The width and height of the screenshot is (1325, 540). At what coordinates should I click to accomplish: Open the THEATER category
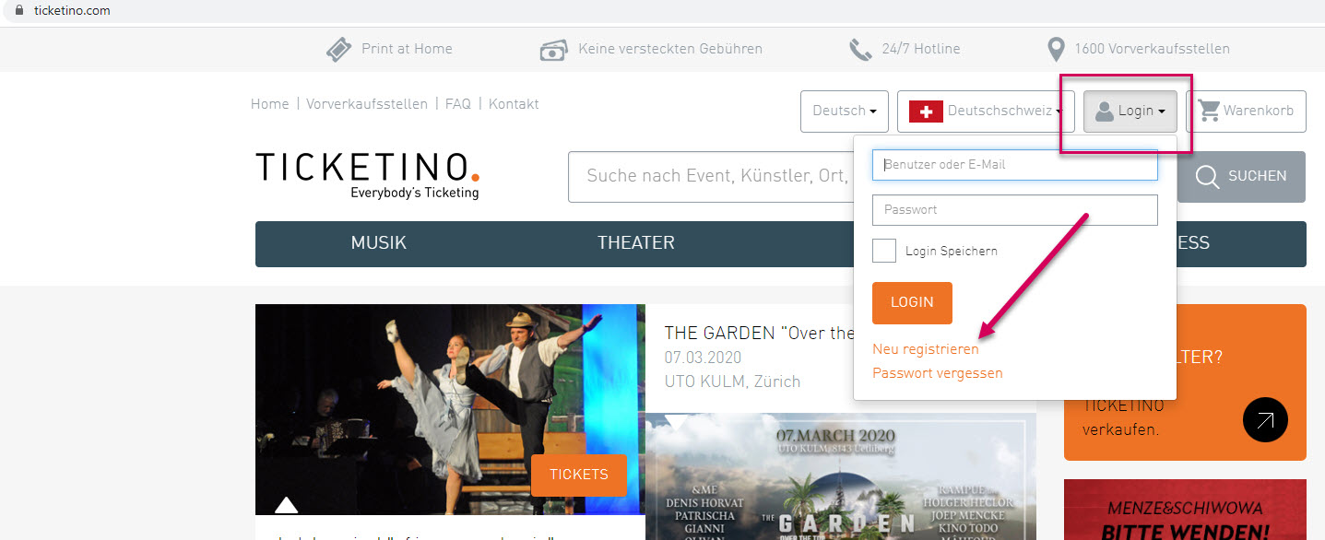(636, 243)
